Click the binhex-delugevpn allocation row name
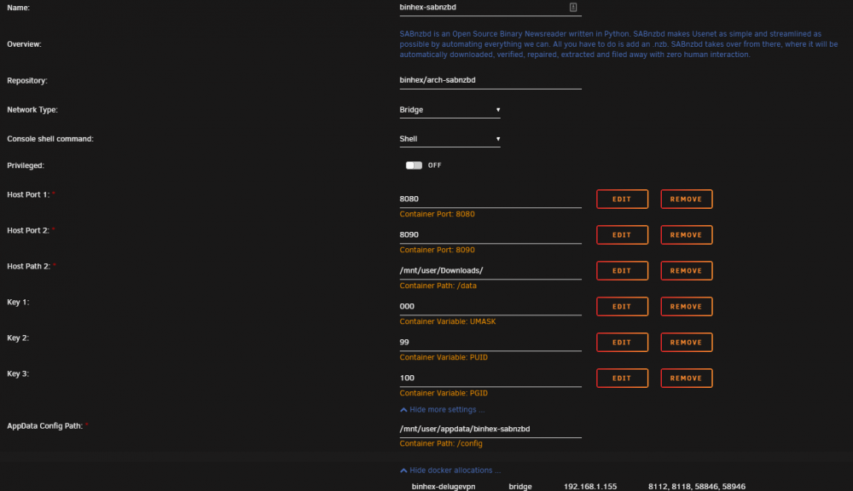This screenshot has width=853, height=491. (444, 487)
